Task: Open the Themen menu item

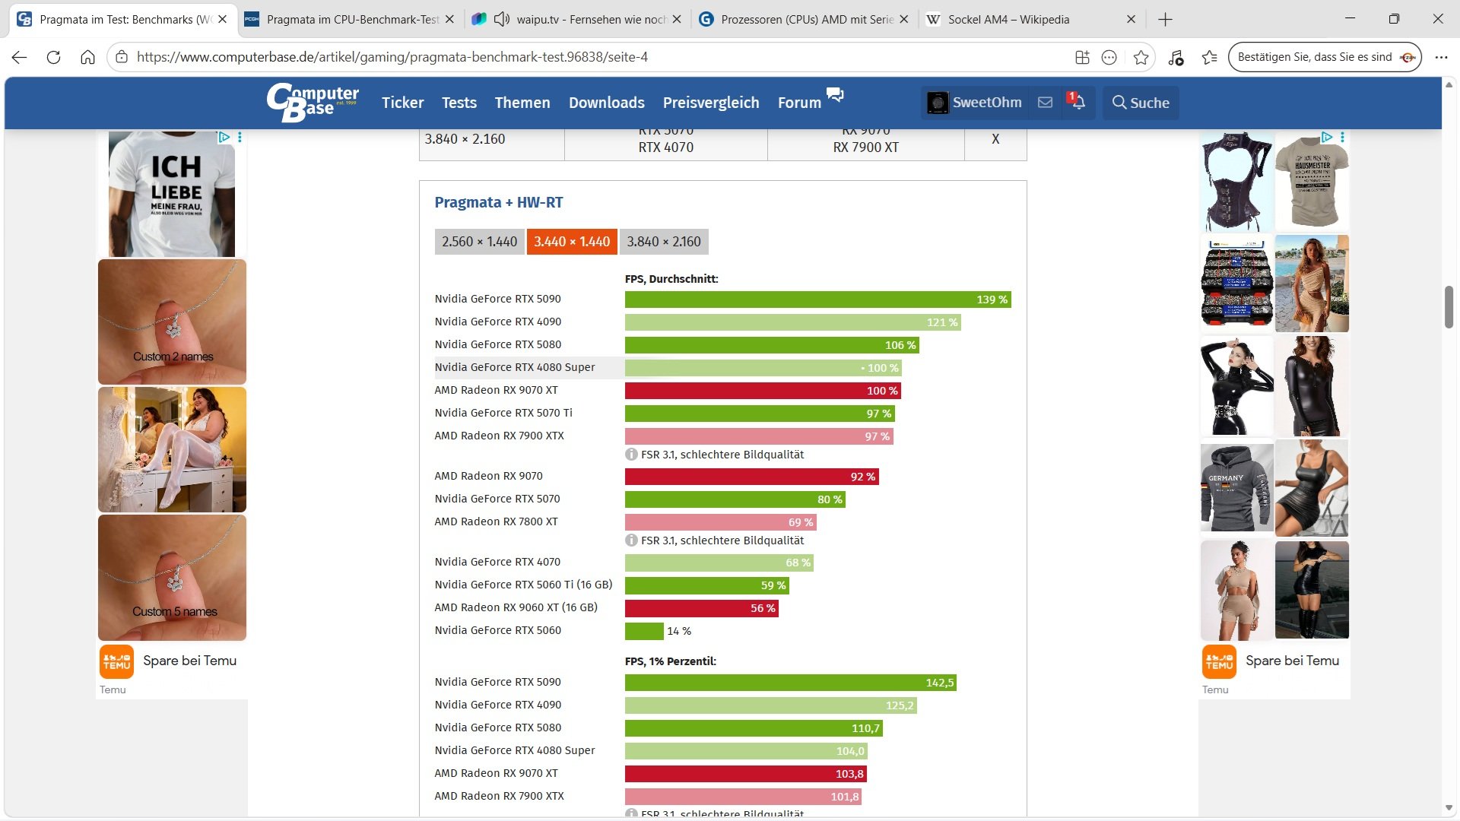Action: click(x=522, y=103)
